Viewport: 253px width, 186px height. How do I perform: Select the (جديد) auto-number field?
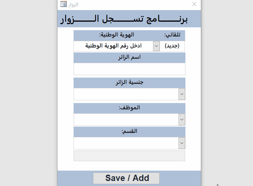172,46
